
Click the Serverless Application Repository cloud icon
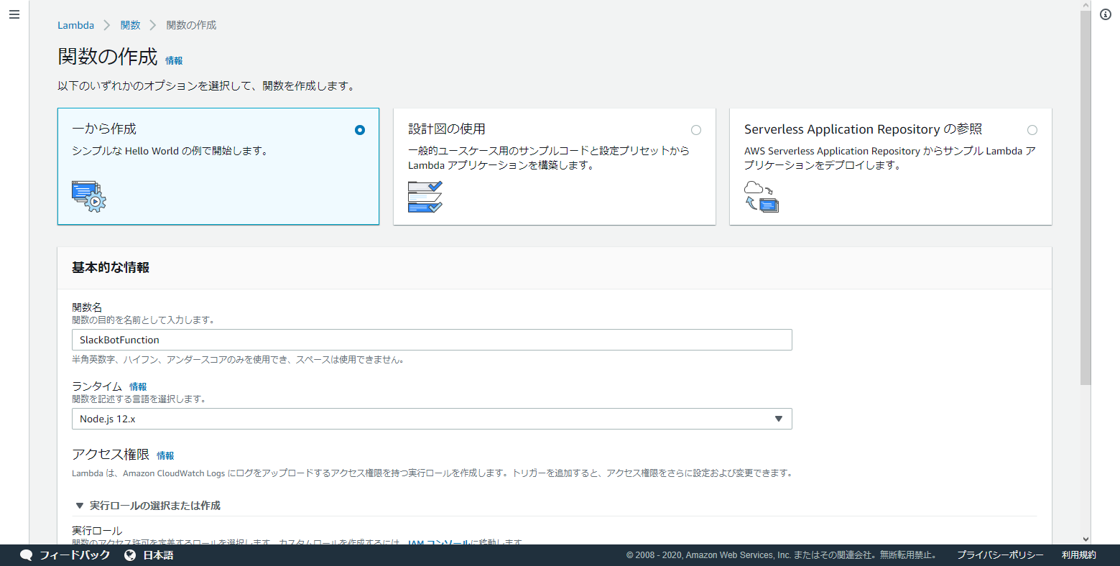point(762,196)
